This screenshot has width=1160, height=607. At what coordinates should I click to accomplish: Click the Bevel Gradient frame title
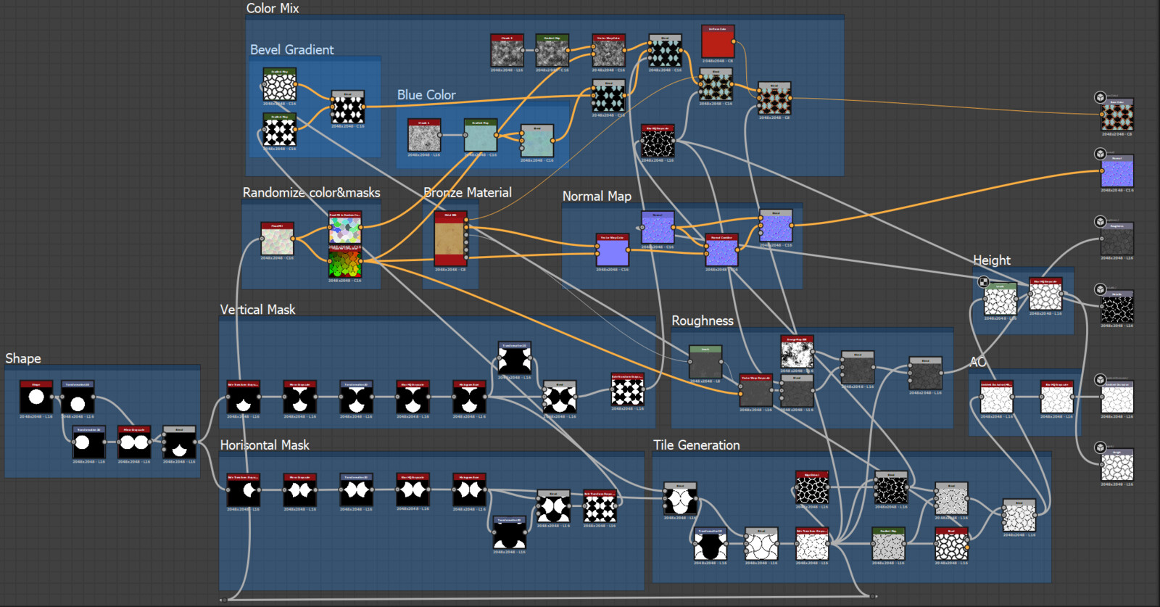291,49
